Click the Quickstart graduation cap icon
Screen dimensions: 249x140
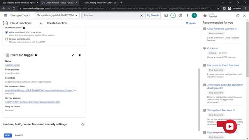pos(205,48)
